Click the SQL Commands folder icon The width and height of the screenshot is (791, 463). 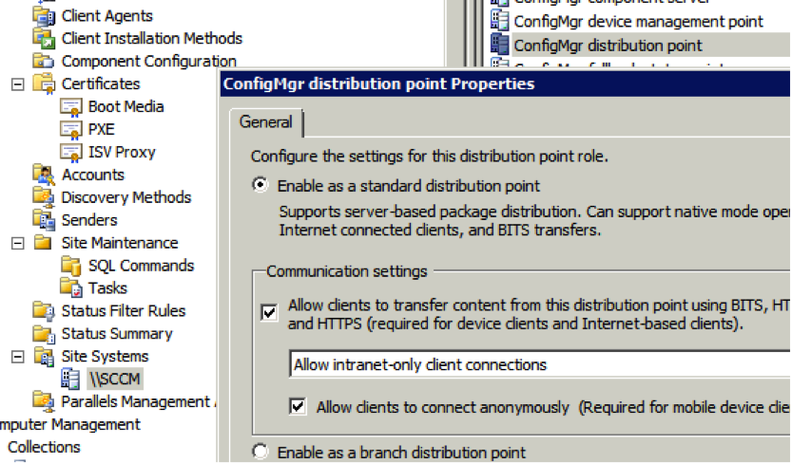pyautogui.click(x=70, y=266)
